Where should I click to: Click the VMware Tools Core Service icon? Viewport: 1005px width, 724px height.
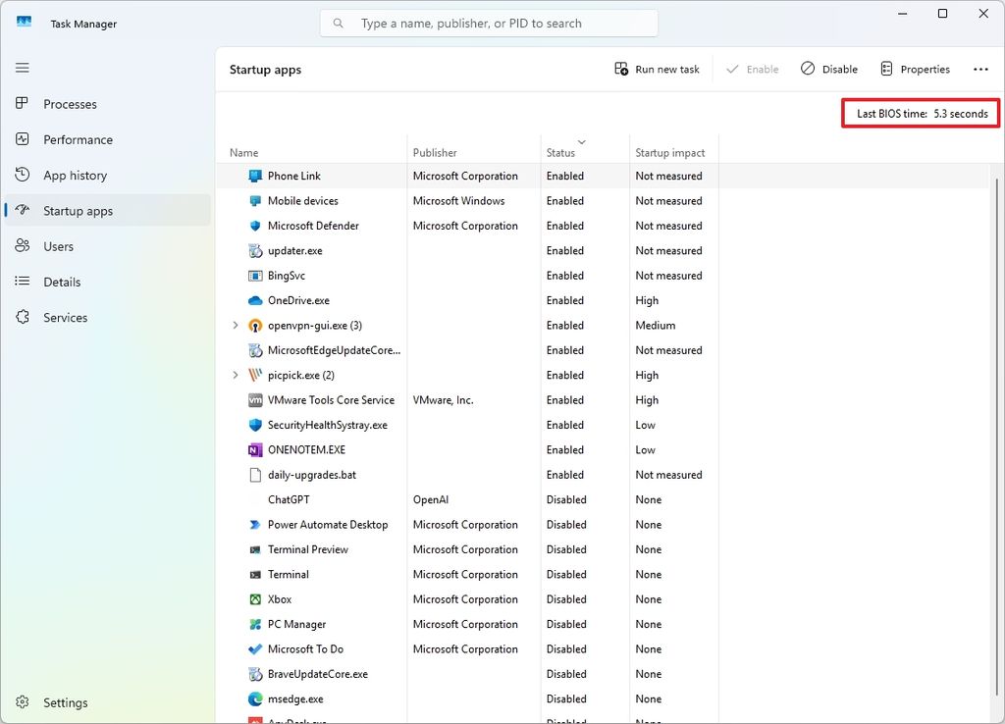pyautogui.click(x=255, y=400)
